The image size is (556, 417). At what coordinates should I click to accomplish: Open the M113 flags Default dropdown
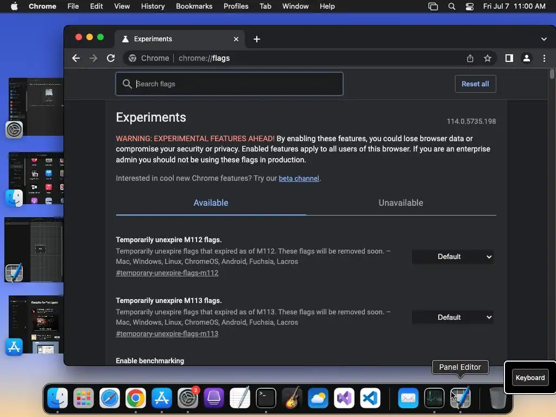452,317
